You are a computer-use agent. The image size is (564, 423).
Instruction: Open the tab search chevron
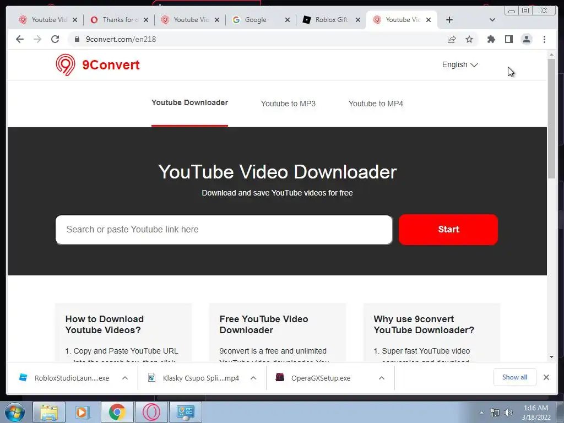point(492,20)
